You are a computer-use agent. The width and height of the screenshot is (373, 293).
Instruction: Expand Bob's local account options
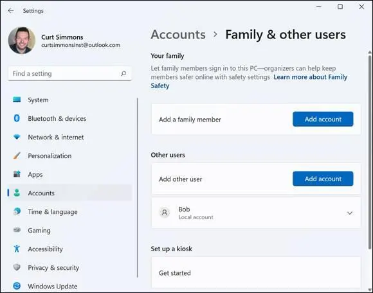350,213
